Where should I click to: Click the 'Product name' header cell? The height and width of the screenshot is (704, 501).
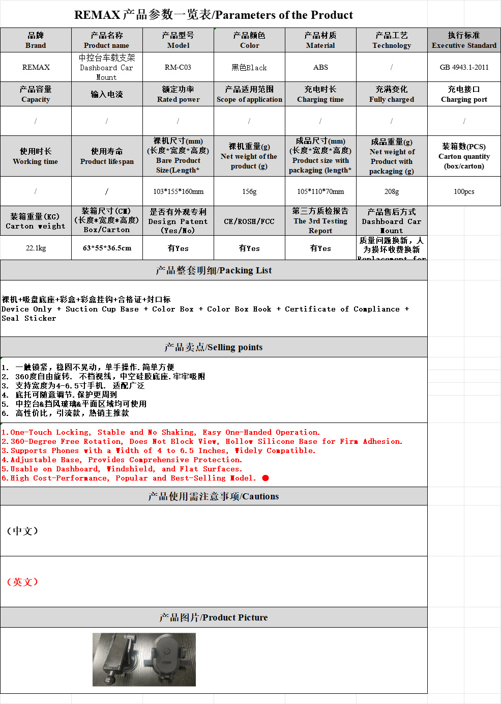(x=107, y=40)
